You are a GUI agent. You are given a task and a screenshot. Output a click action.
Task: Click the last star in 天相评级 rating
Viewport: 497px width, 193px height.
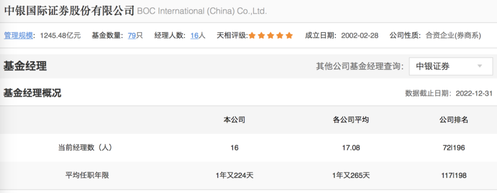tap(289, 36)
